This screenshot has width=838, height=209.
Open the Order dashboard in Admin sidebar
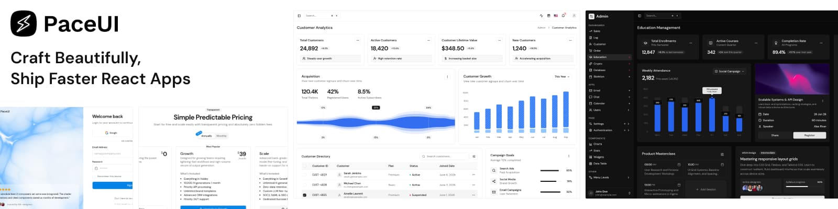[x=610, y=51]
